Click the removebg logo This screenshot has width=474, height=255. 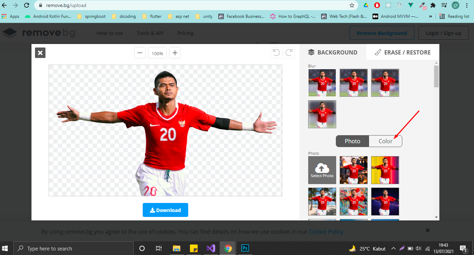[39, 33]
